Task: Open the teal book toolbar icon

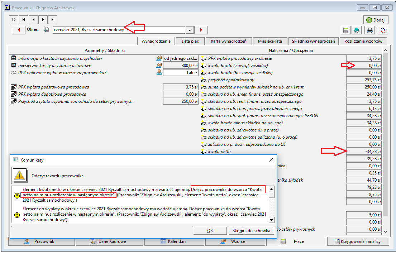Action: [356, 30]
